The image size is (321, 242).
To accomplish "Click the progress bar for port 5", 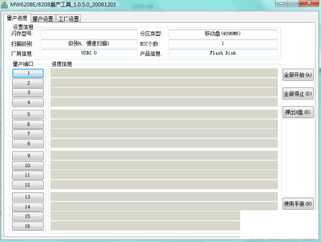I will pos(164,114).
